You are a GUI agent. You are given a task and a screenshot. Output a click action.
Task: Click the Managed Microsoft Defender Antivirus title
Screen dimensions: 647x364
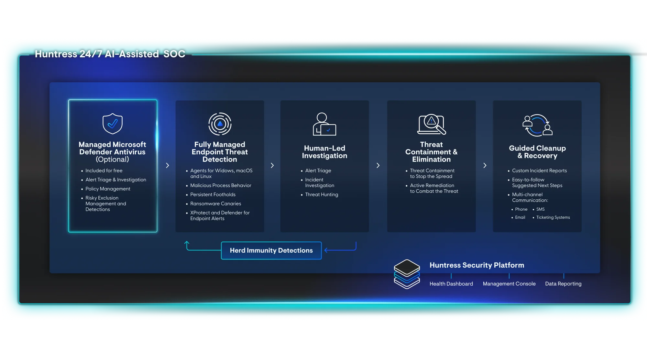[x=112, y=148]
